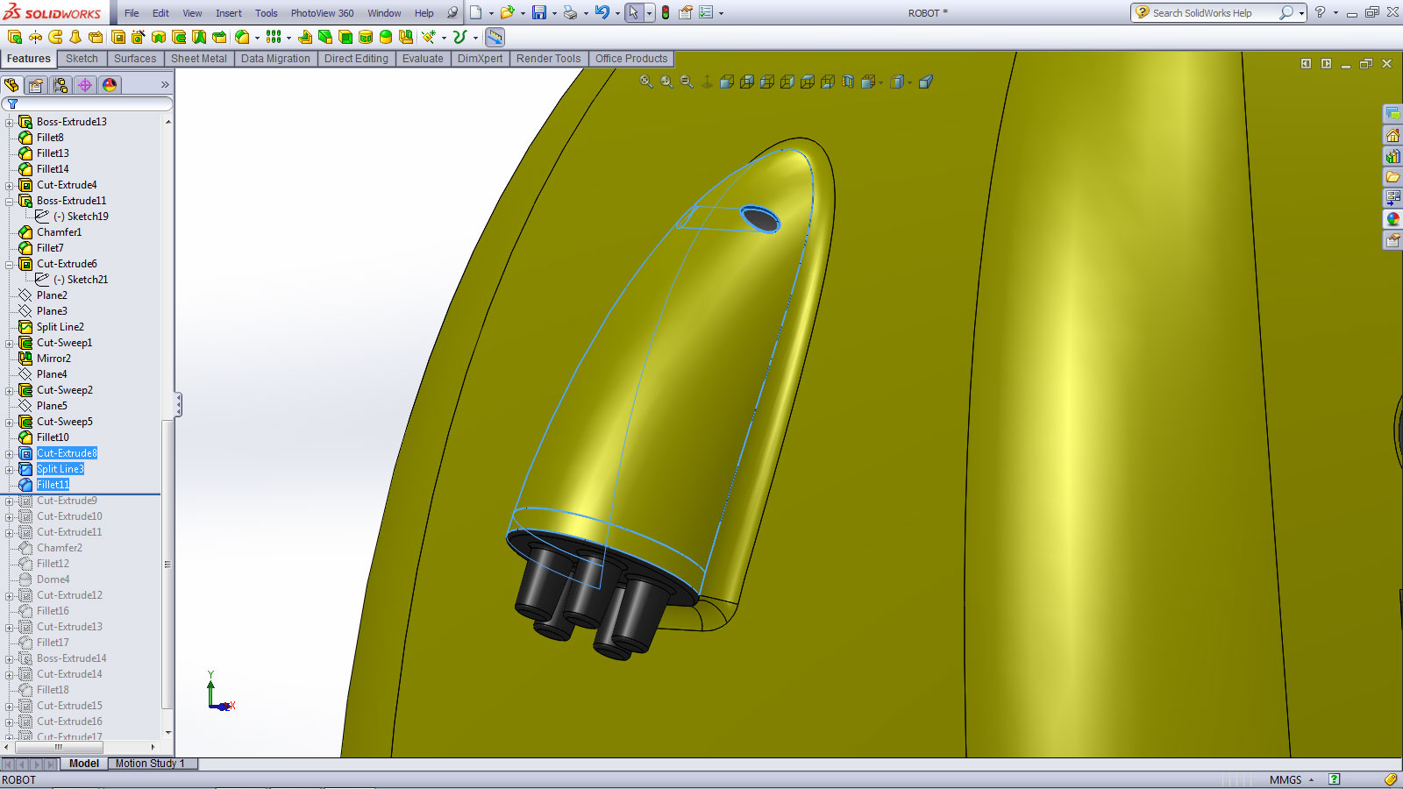Select the Extruded Boss/Base tool
This screenshot has height=789, width=1403.
(x=15, y=37)
